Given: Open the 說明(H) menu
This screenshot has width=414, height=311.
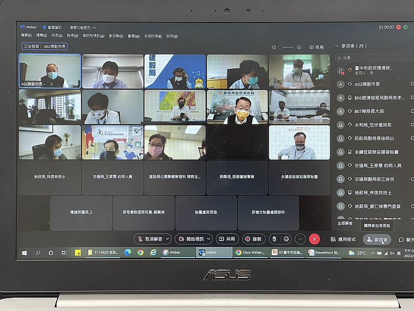Looking at the screenshot, I should (x=172, y=36).
